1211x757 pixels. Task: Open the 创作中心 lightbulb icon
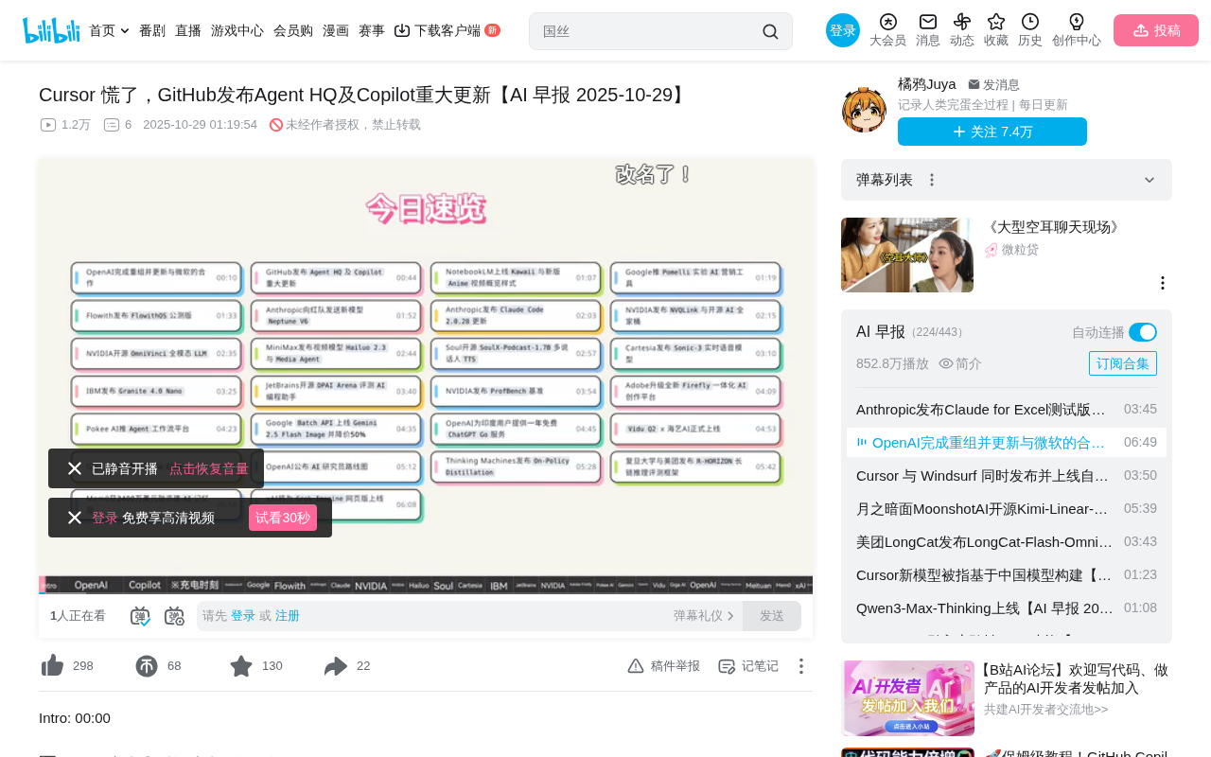1077,22
